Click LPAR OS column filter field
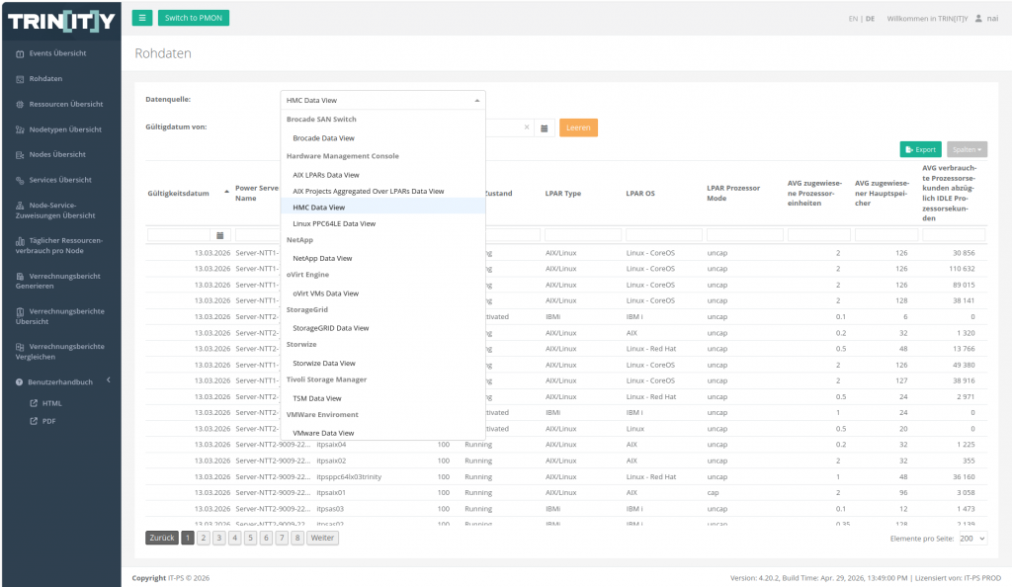1012x587 pixels. tap(664, 235)
